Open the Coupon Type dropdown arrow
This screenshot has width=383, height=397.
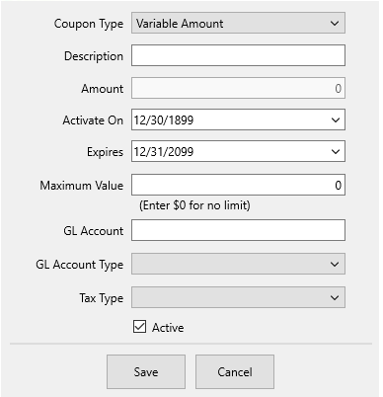coord(335,24)
